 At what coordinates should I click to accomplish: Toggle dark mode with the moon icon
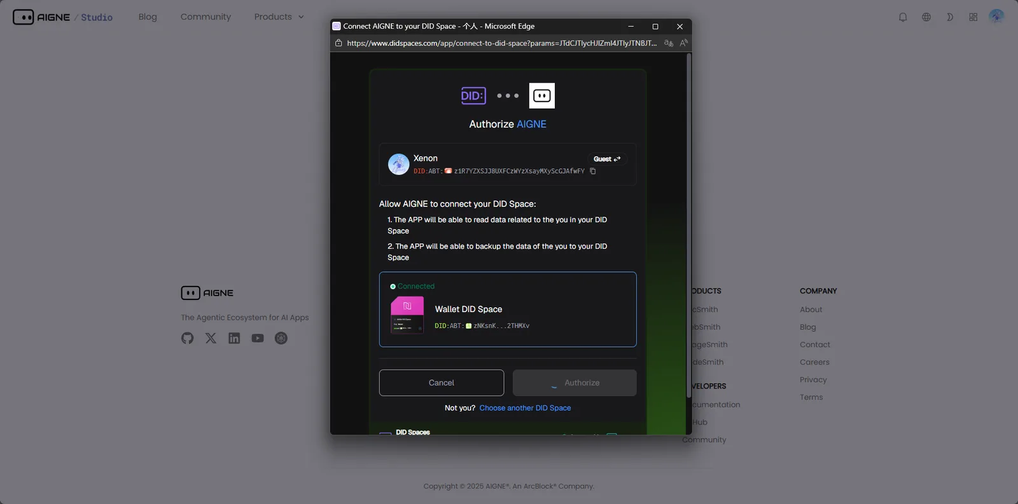(950, 17)
